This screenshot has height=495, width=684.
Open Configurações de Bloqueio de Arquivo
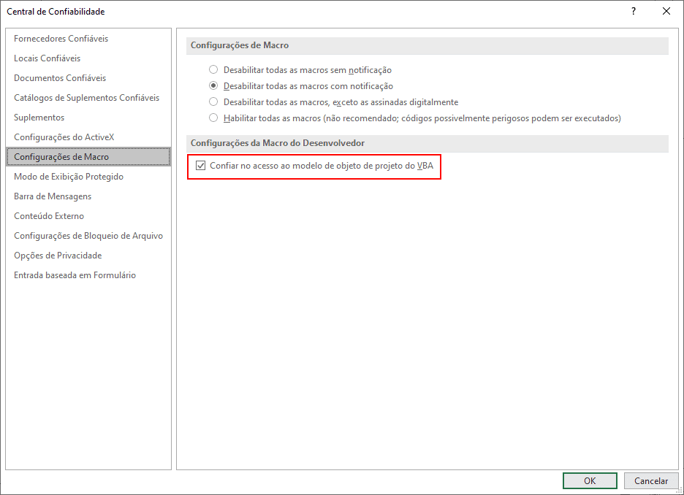tap(88, 236)
